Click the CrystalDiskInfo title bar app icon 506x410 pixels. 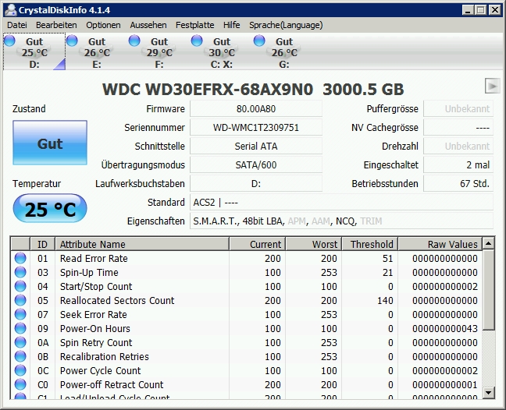[x=11, y=9]
